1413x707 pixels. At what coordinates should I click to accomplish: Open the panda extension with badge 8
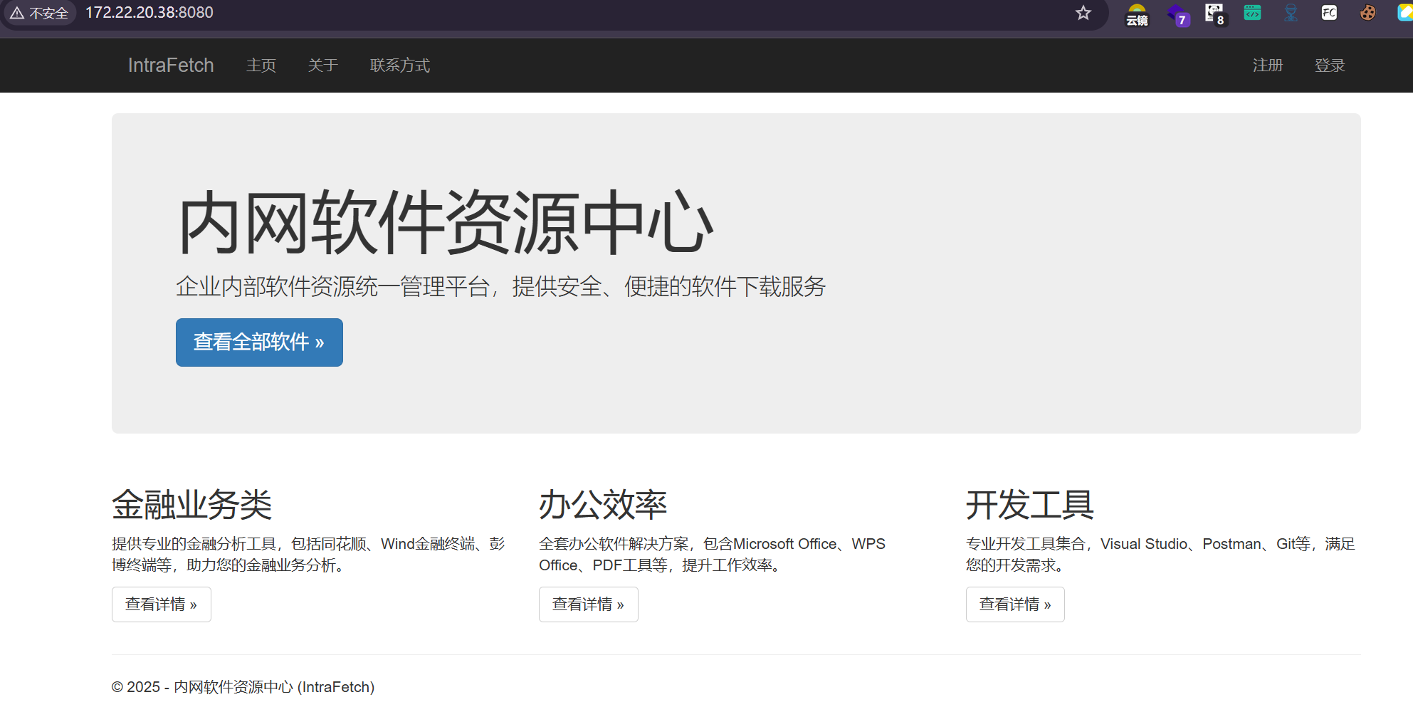pos(1214,14)
